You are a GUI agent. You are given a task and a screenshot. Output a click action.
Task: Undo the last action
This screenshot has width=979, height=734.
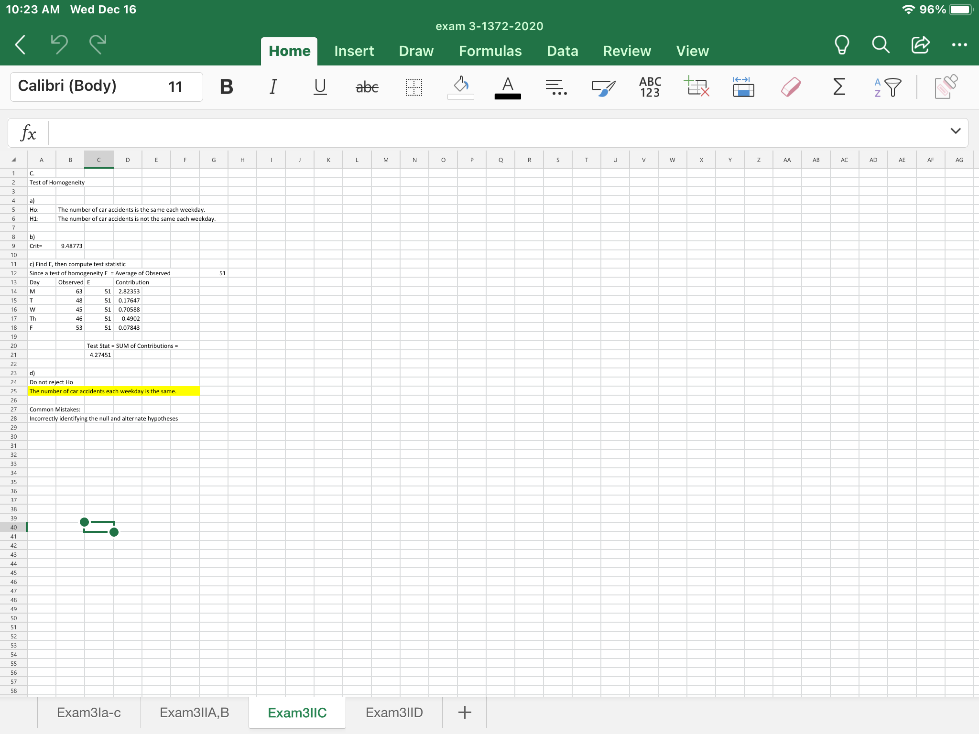tap(59, 44)
